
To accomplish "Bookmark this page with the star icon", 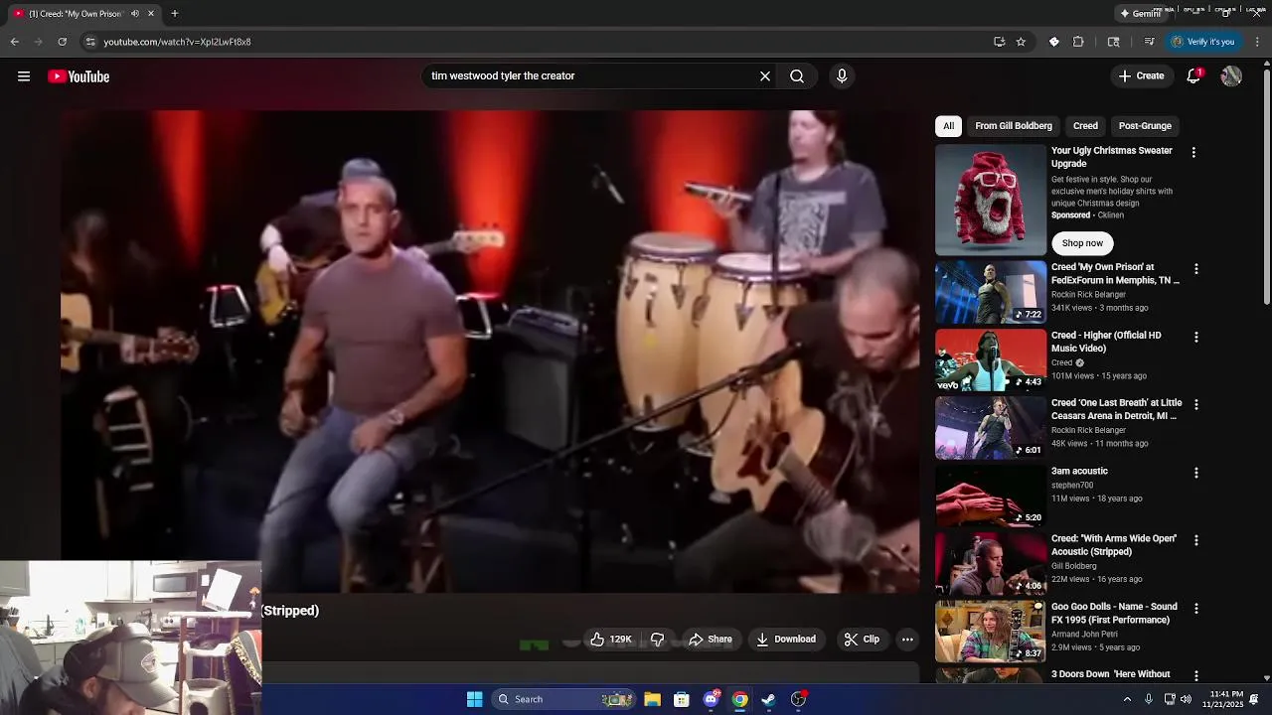I will point(1021,42).
